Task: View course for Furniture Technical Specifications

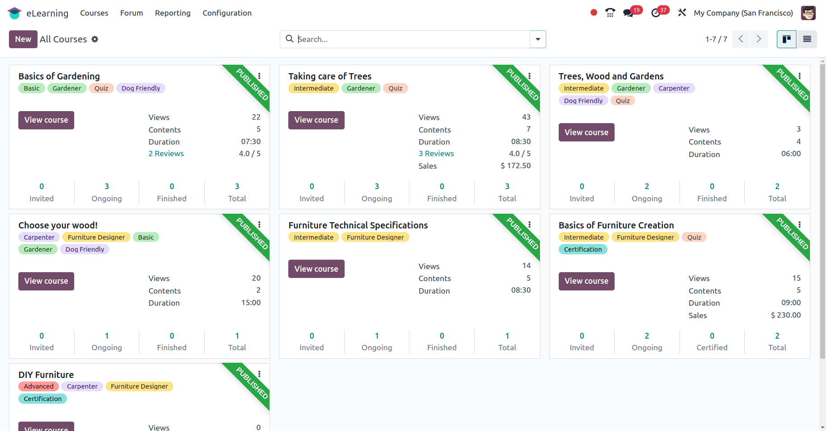Action: (x=316, y=269)
